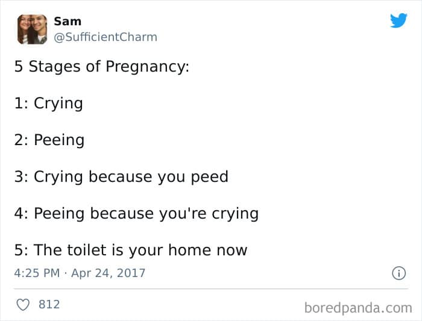The image size is (422, 321).
Task: Click the man's face in the avatar
Action: click(x=39, y=25)
